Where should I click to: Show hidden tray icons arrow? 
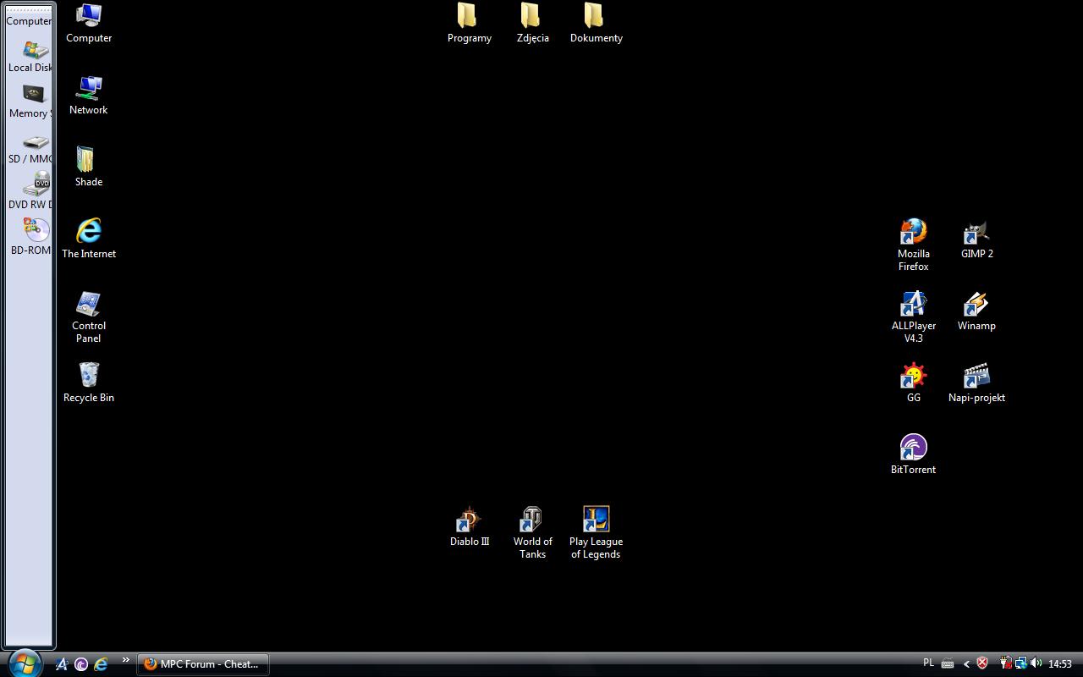click(x=966, y=664)
